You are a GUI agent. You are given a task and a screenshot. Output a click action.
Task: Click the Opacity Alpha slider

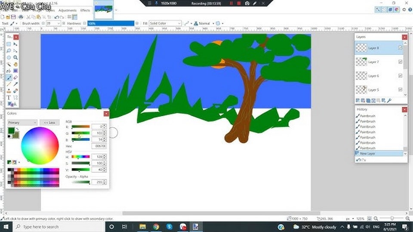80,182
